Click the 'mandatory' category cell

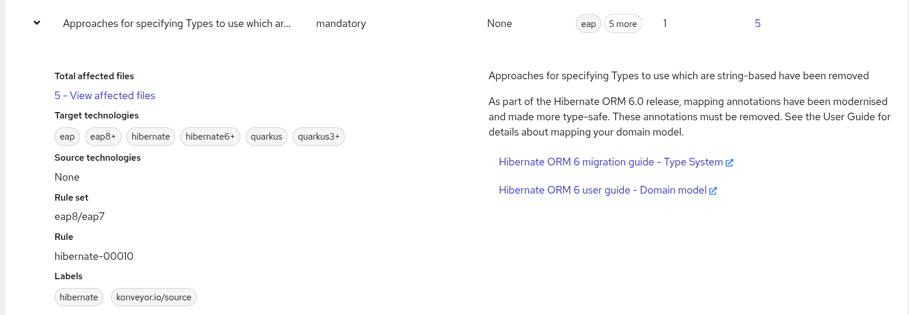(341, 23)
